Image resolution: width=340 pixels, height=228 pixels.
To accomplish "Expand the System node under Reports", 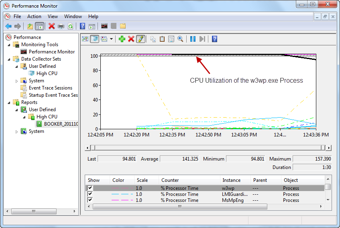I will click(16, 131).
